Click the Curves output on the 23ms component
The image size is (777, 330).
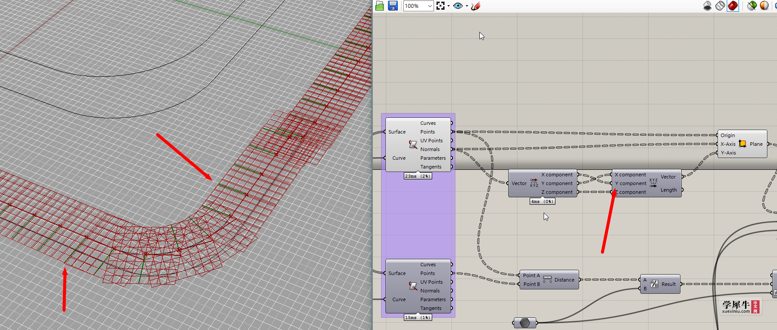click(428, 123)
